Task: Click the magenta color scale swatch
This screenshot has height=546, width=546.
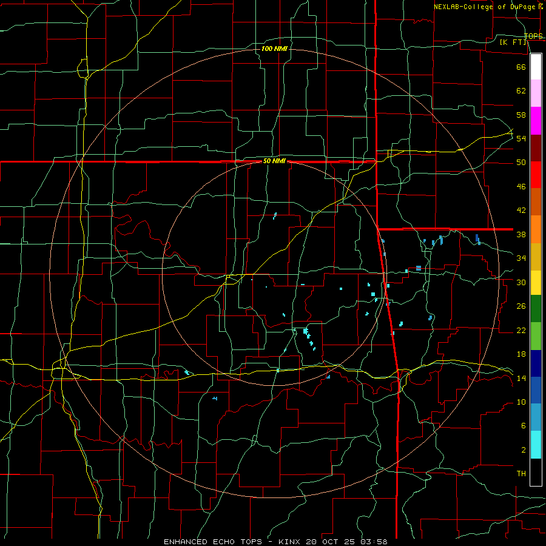Action: coord(536,121)
